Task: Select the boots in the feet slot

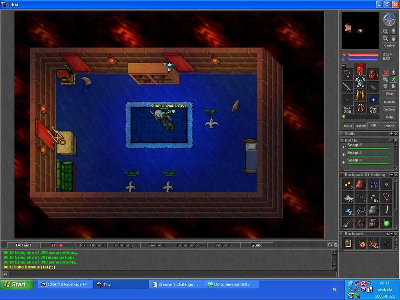Action: tap(360, 107)
